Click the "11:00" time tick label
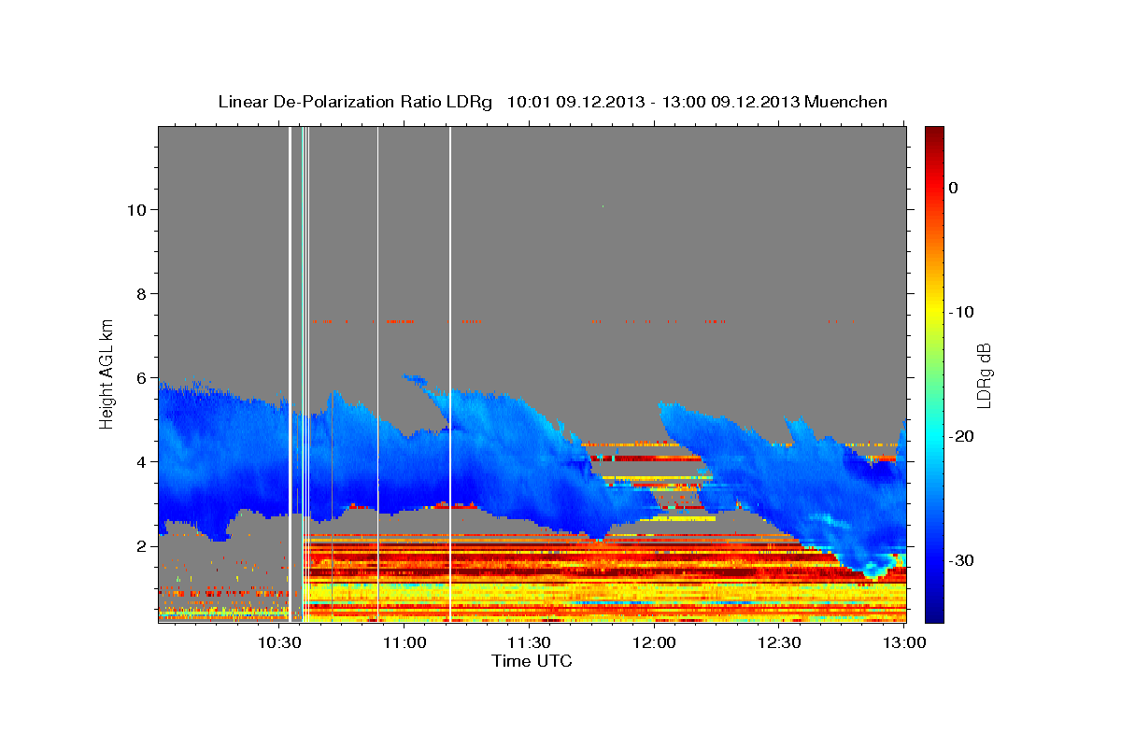Image resolution: width=1121 pixels, height=747 pixels. (x=405, y=642)
